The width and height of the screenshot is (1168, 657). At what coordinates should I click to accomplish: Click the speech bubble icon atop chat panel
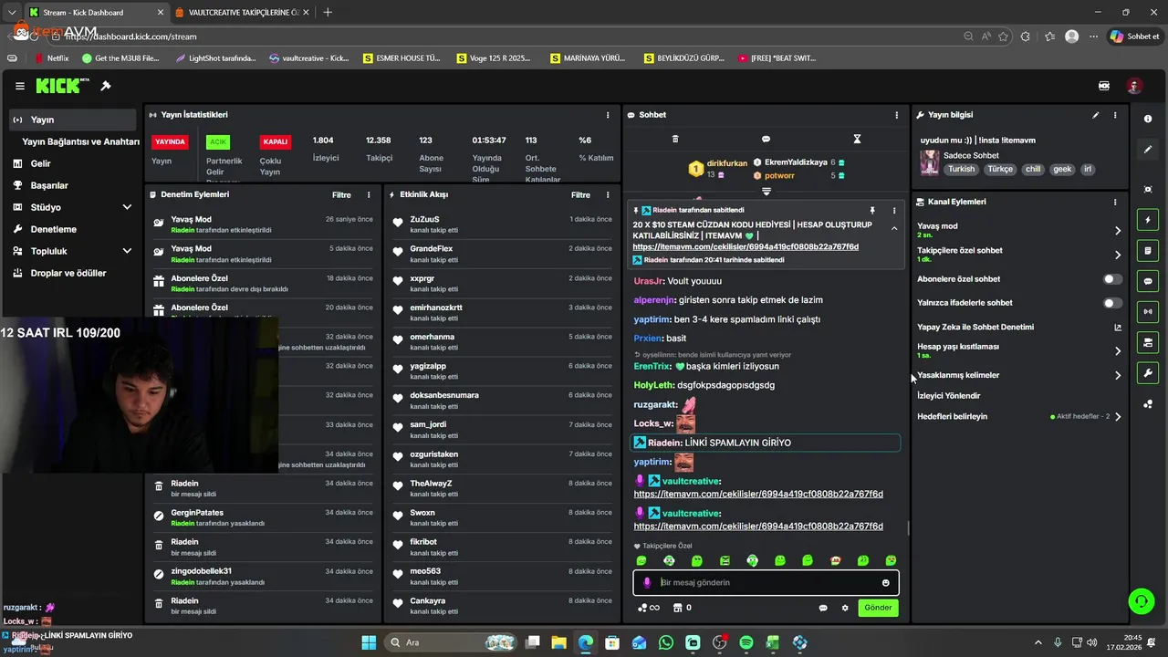tap(766, 139)
